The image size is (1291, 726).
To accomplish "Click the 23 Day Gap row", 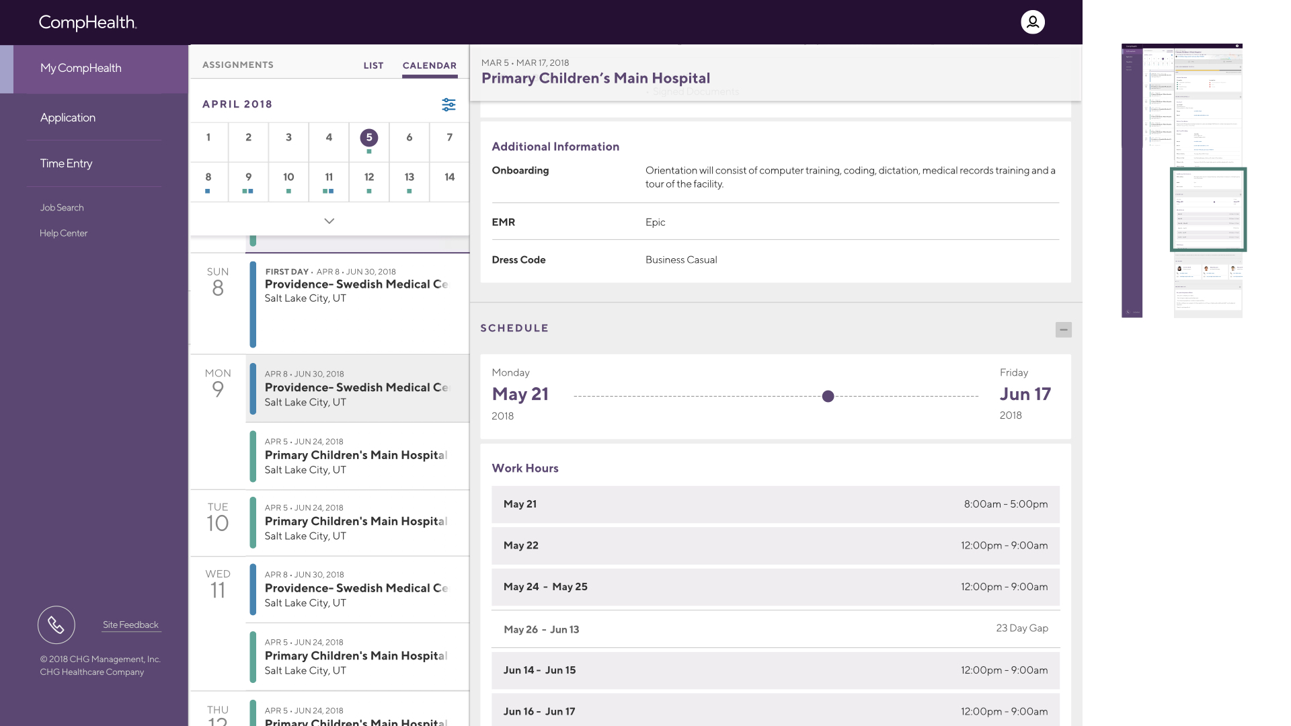I will coord(775,629).
